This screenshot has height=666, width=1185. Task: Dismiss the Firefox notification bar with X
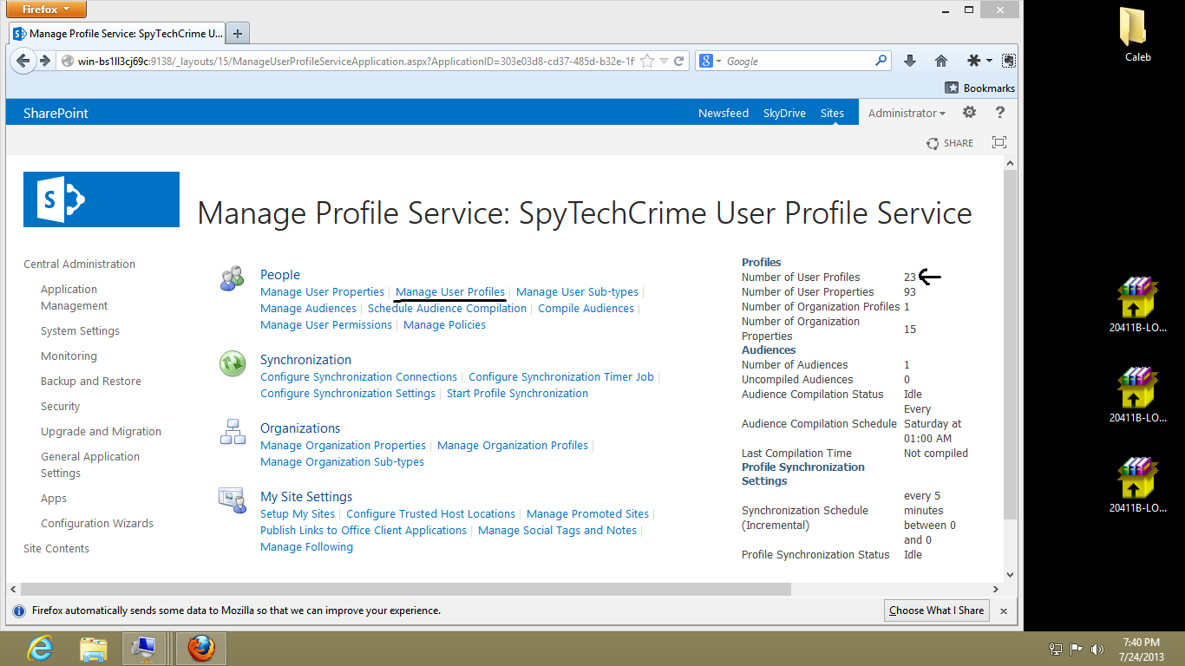click(x=1004, y=610)
